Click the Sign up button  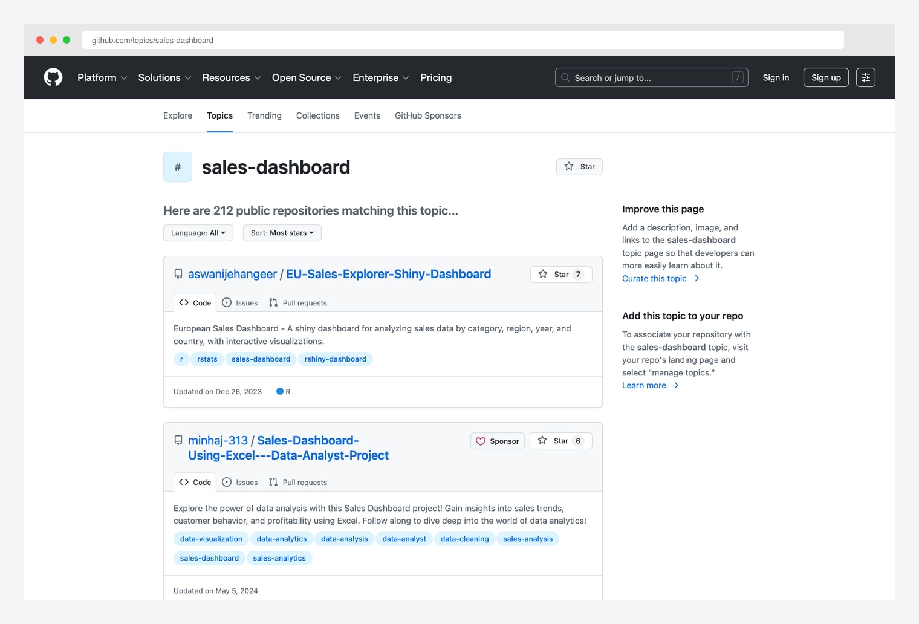pos(826,77)
